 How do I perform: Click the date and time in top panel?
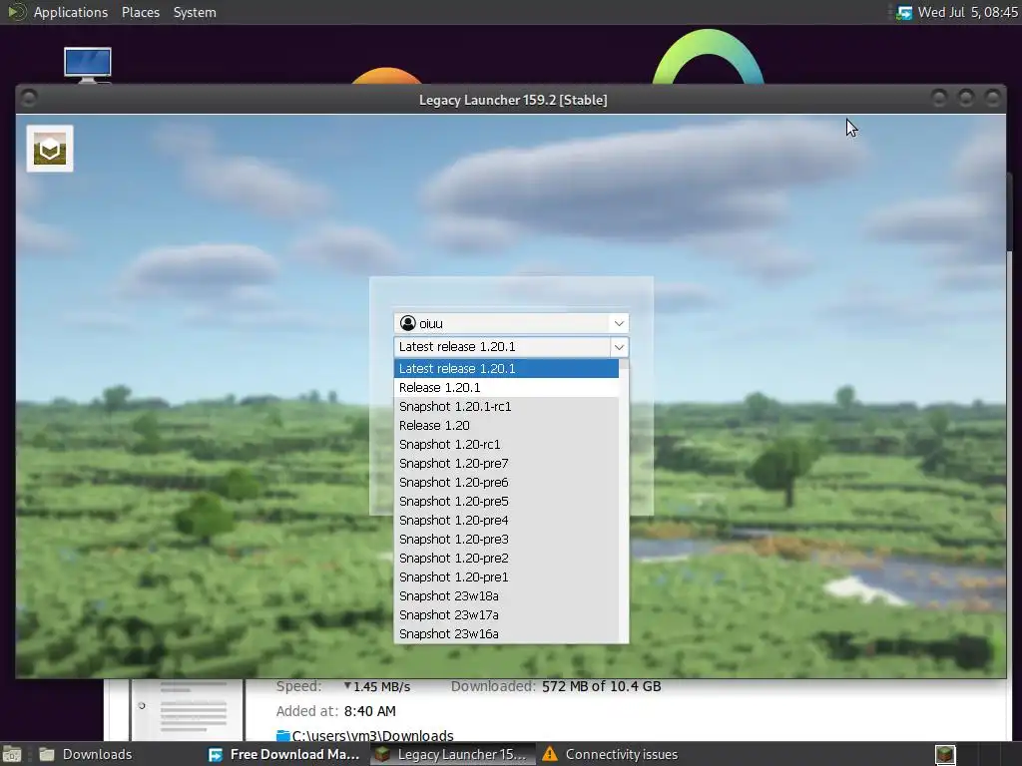(967, 12)
